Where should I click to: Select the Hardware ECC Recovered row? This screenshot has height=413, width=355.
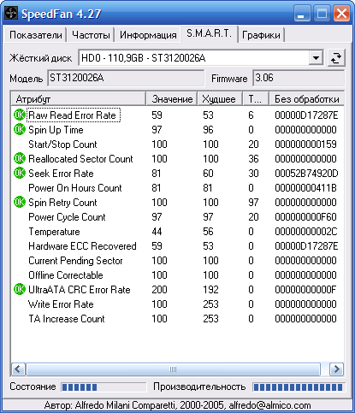pos(177,246)
